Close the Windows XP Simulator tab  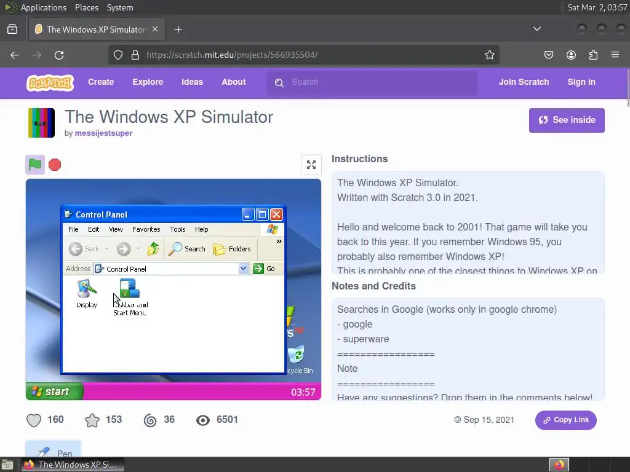155,29
